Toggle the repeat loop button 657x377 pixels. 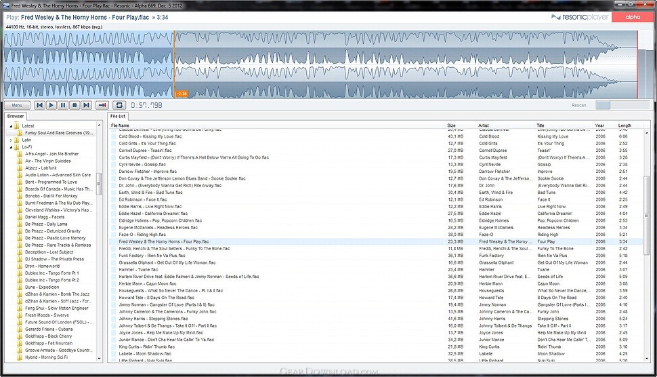[x=119, y=105]
